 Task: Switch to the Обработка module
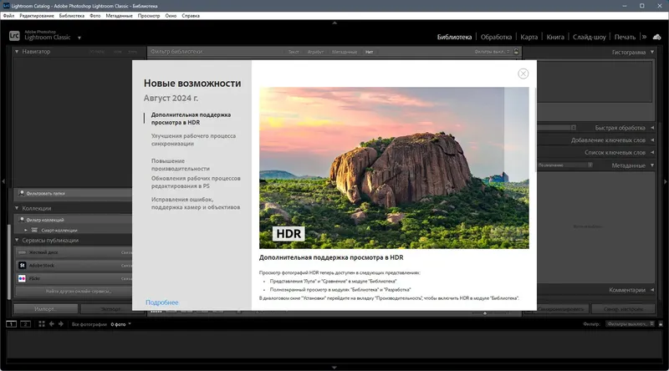pos(496,37)
